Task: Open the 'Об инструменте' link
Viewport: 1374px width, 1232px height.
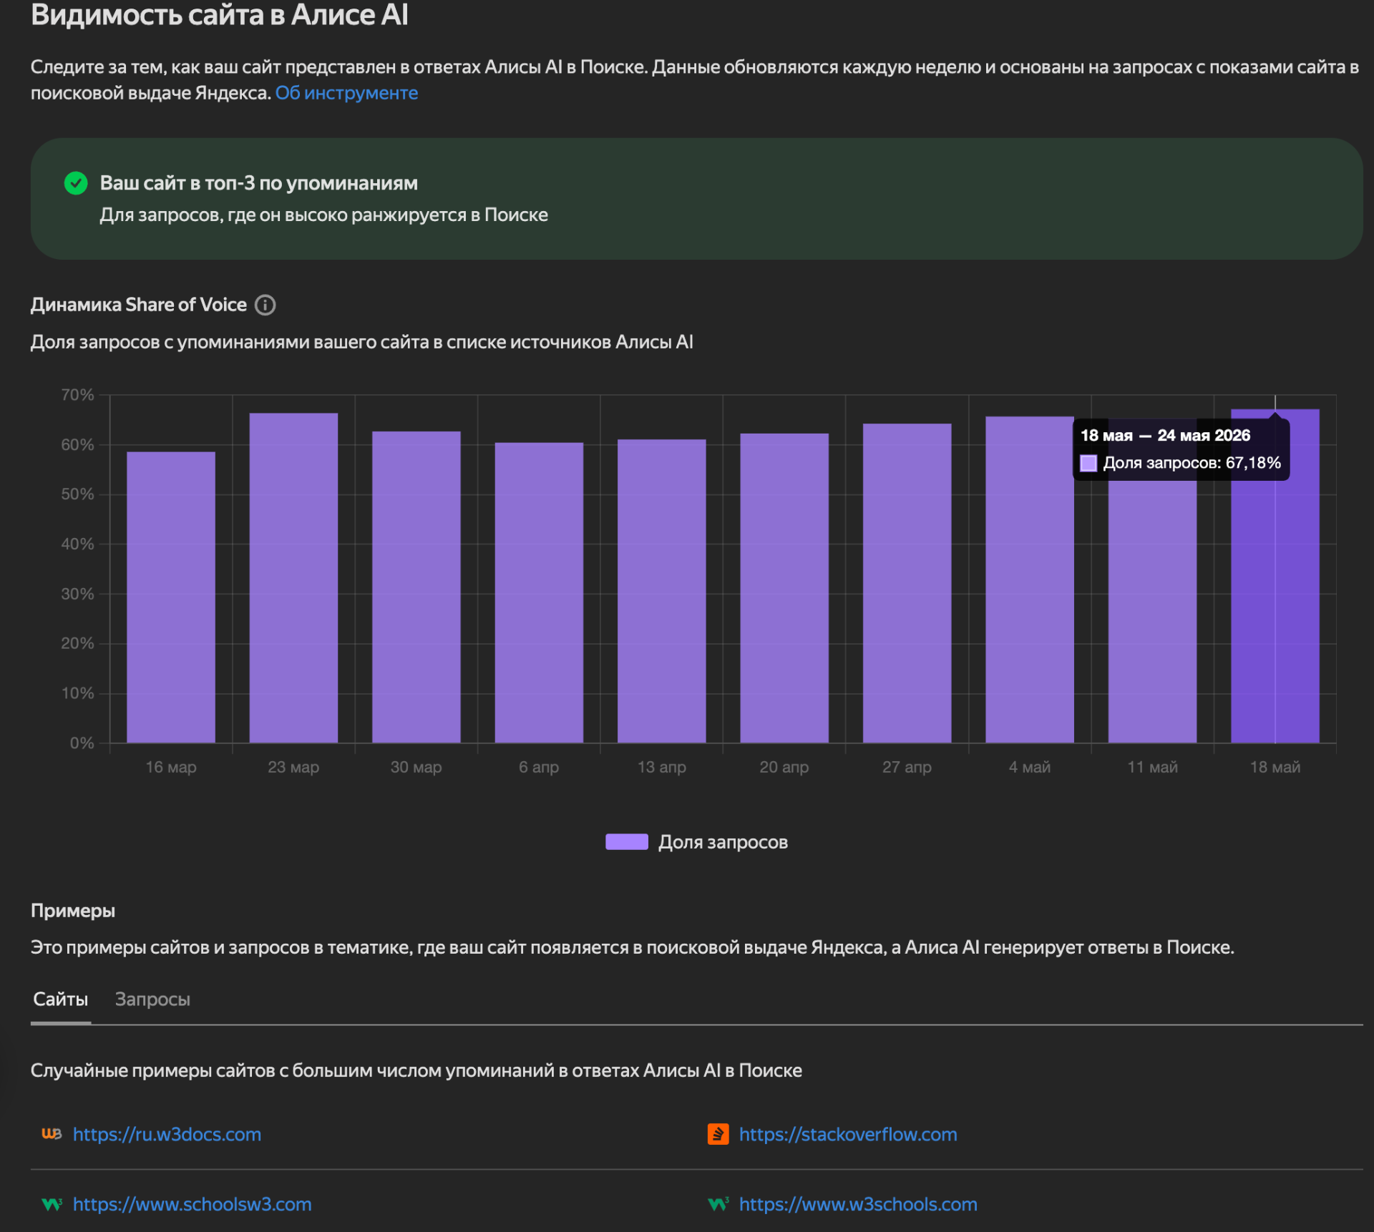Action: click(x=346, y=93)
